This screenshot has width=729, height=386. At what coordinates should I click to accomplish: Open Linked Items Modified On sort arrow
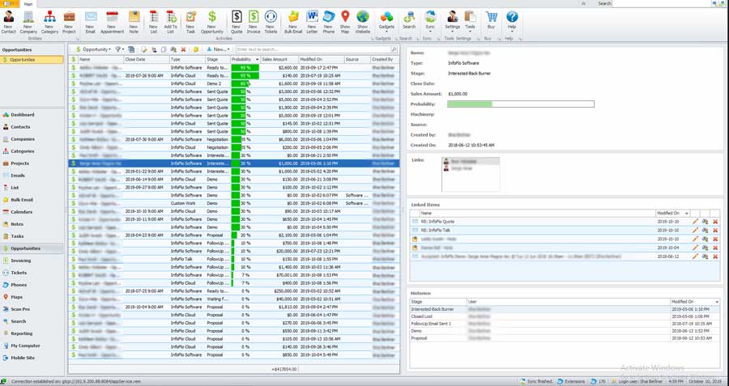(x=687, y=213)
